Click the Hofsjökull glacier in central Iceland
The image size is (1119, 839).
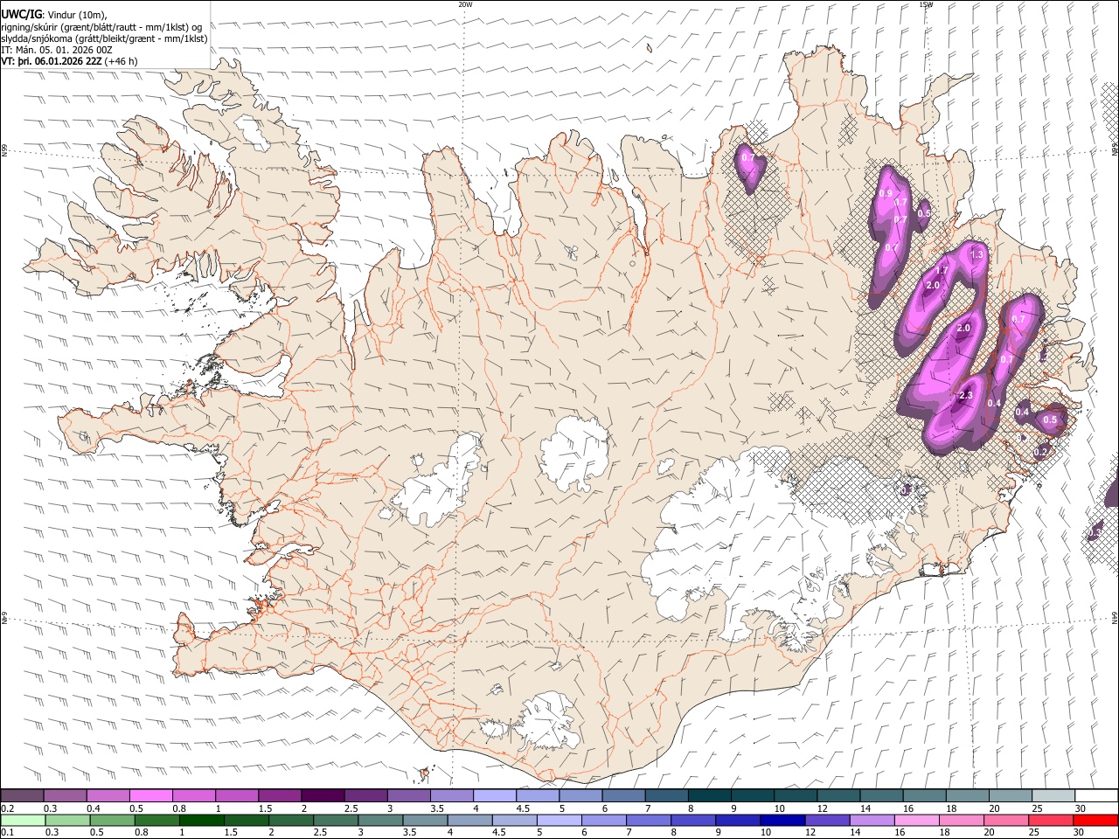pos(574,453)
